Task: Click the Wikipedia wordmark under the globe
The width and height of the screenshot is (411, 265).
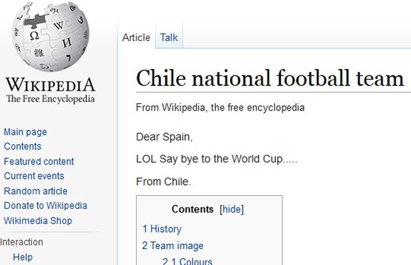Action: (x=50, y=85)
